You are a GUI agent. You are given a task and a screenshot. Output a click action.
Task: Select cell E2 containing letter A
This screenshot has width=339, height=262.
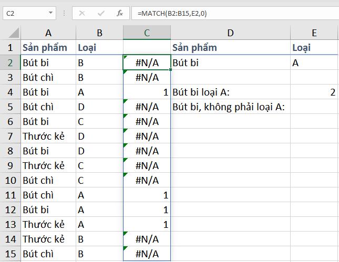(x=314, y=62)
